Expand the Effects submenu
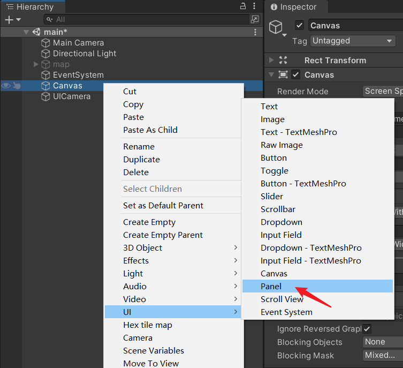 [x=173, y=260]
